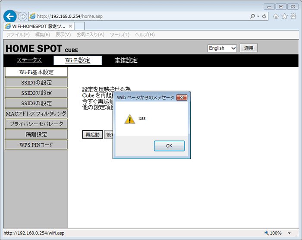The width and height of the screenshot is (302, 240).
Task: Open the 編集(E) menu
Action: 43,35
